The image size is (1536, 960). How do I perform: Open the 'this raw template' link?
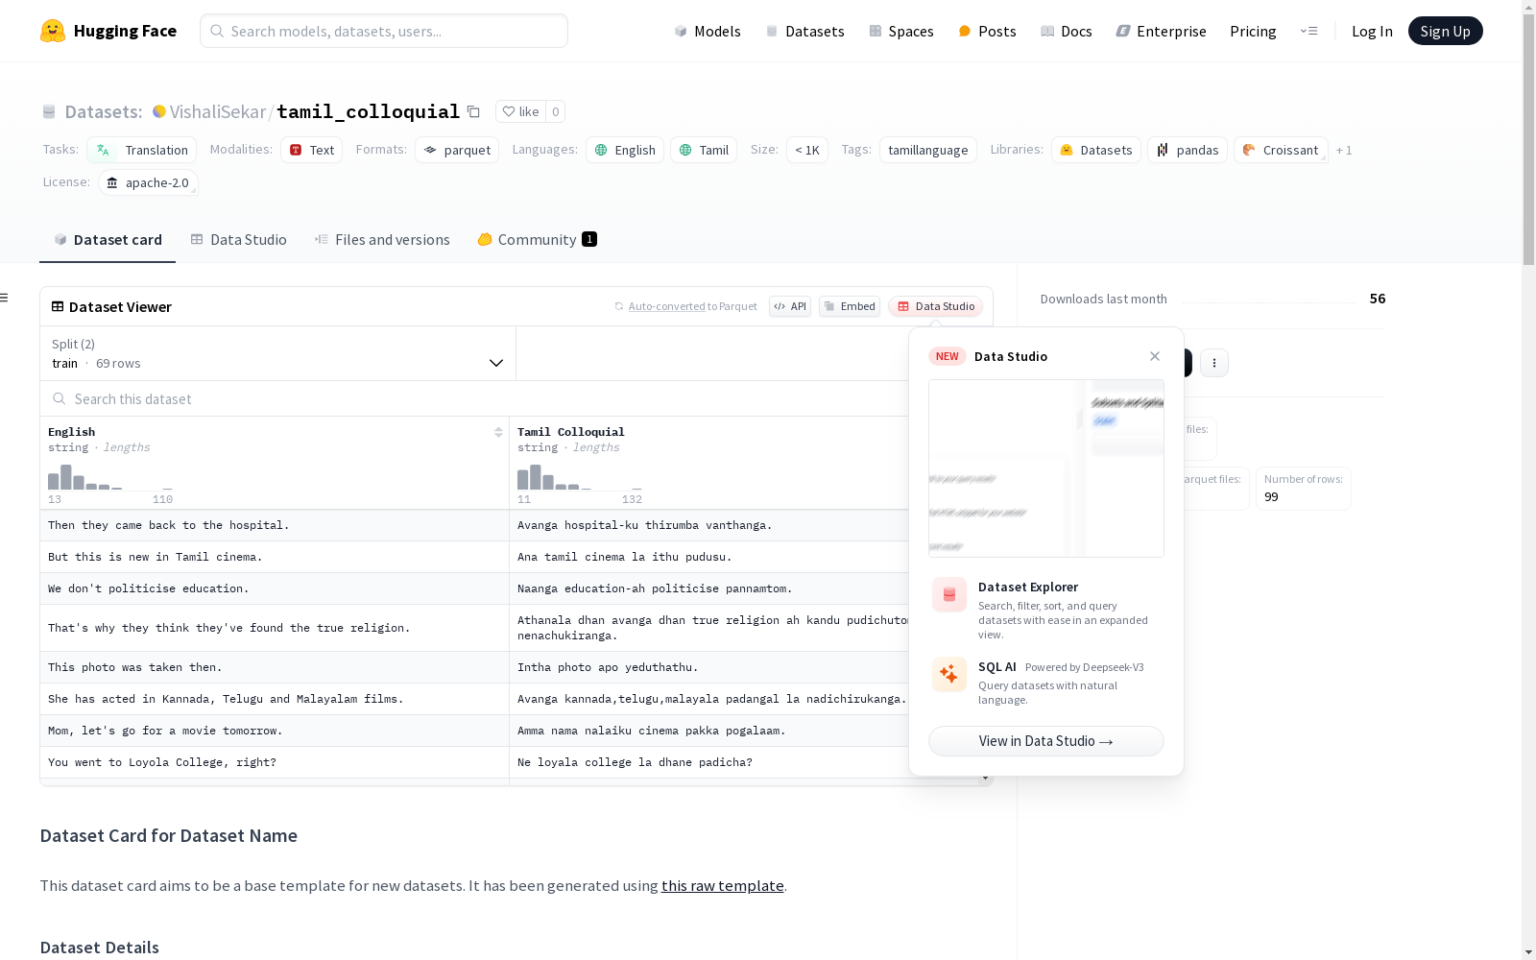(x=723, y=885)
